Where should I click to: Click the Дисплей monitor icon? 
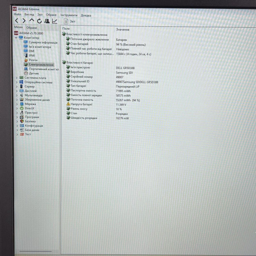[x=22, y=91]
